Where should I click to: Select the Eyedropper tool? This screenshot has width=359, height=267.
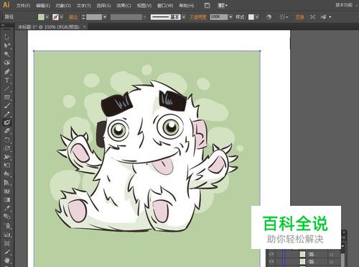pyautogui.click(x=6, y=208)
